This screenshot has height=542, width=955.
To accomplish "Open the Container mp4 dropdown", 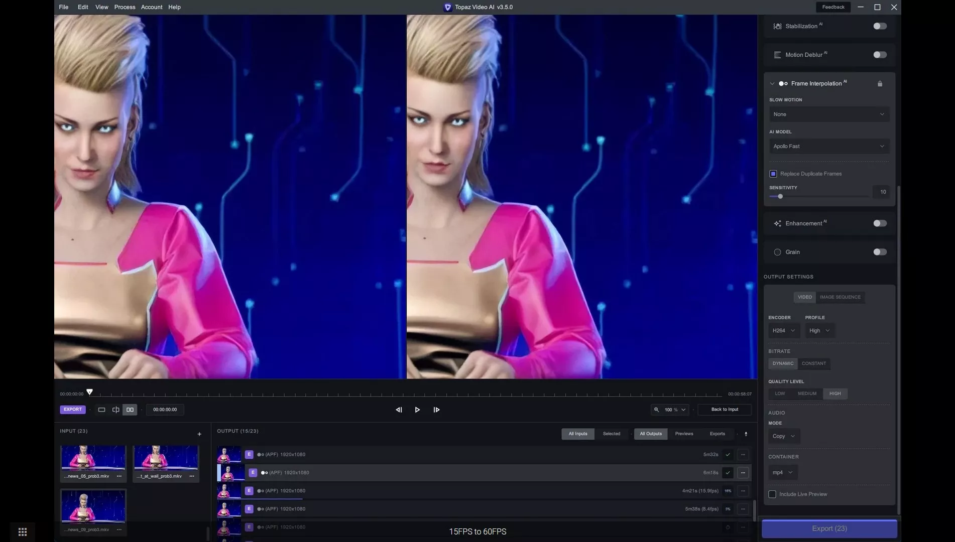I will pyautogui.click(x=783, y=473).
